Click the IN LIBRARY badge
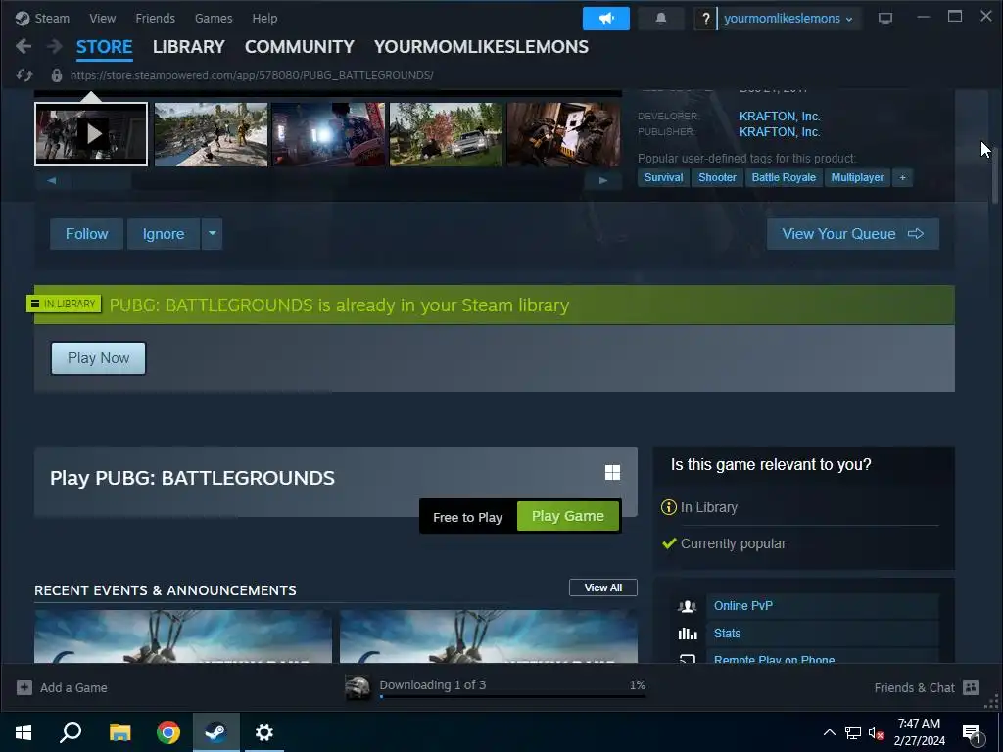 (64, 304)
